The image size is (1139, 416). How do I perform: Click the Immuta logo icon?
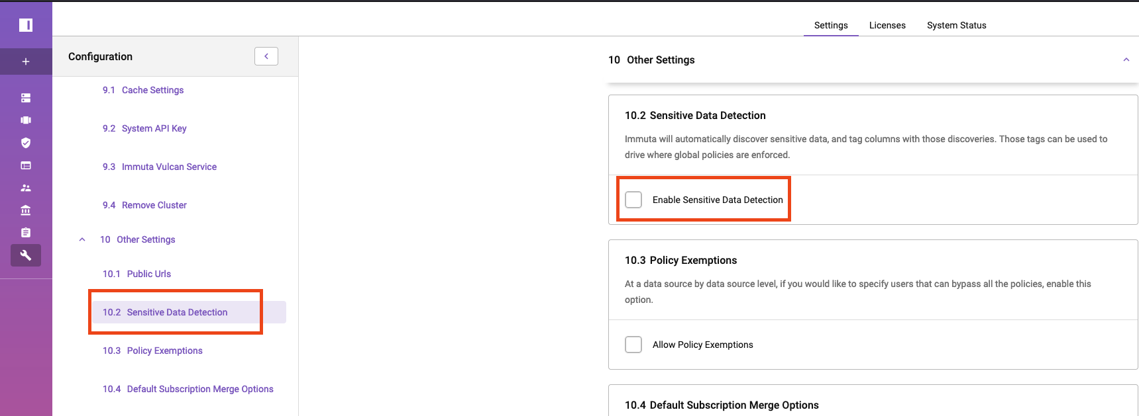coord(26,25)
